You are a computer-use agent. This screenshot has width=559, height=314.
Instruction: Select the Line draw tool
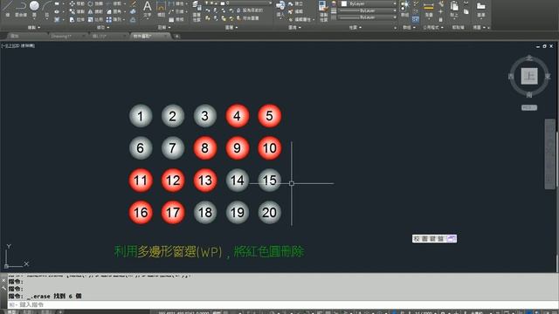[x=8, y=8]
